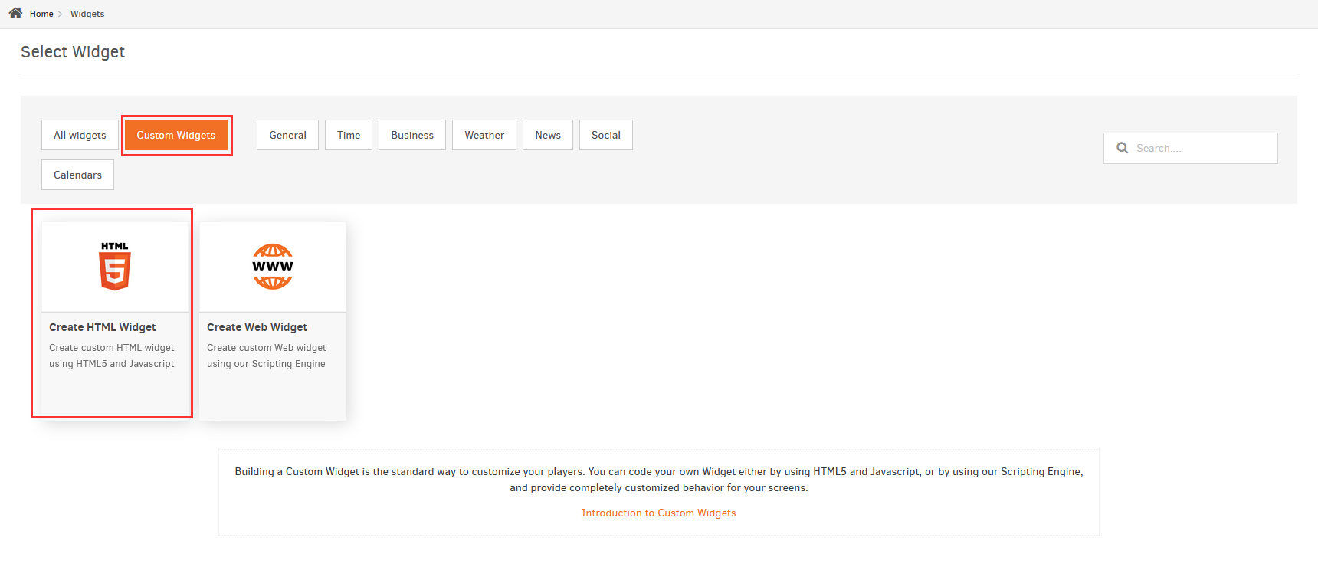Go to Home breadcrumb link

pos(41,14)
